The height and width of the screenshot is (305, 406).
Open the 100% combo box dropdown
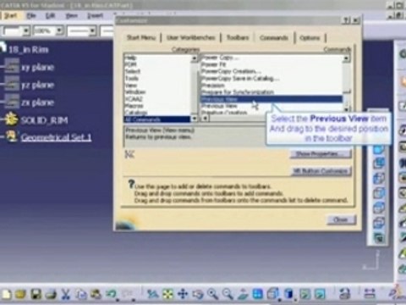pos(59,30)
